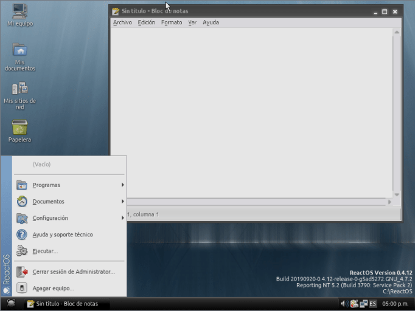Click the network connection tray icon

[363, 304]
